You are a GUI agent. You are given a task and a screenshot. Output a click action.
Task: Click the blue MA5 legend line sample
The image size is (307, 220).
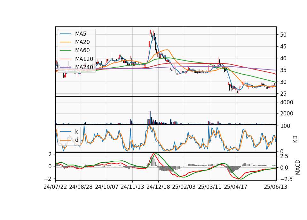(x=65, y=34)
